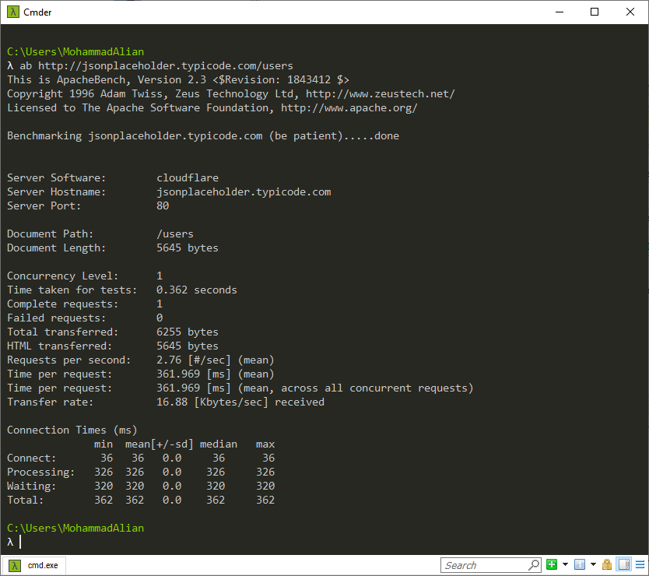Click the Cmder title bar text
The width and height of the screenshot is (649, 576).
(38, 12)
